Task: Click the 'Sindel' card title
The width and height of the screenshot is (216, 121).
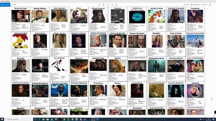Action: click(x=157, y=33)
